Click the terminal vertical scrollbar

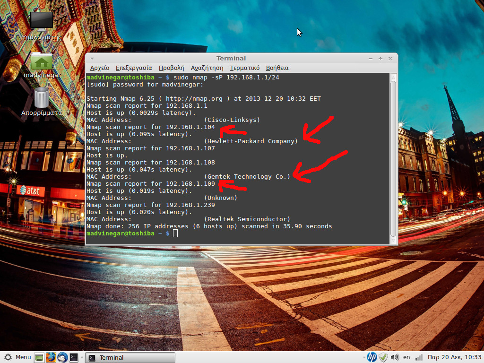pos(393,159)
